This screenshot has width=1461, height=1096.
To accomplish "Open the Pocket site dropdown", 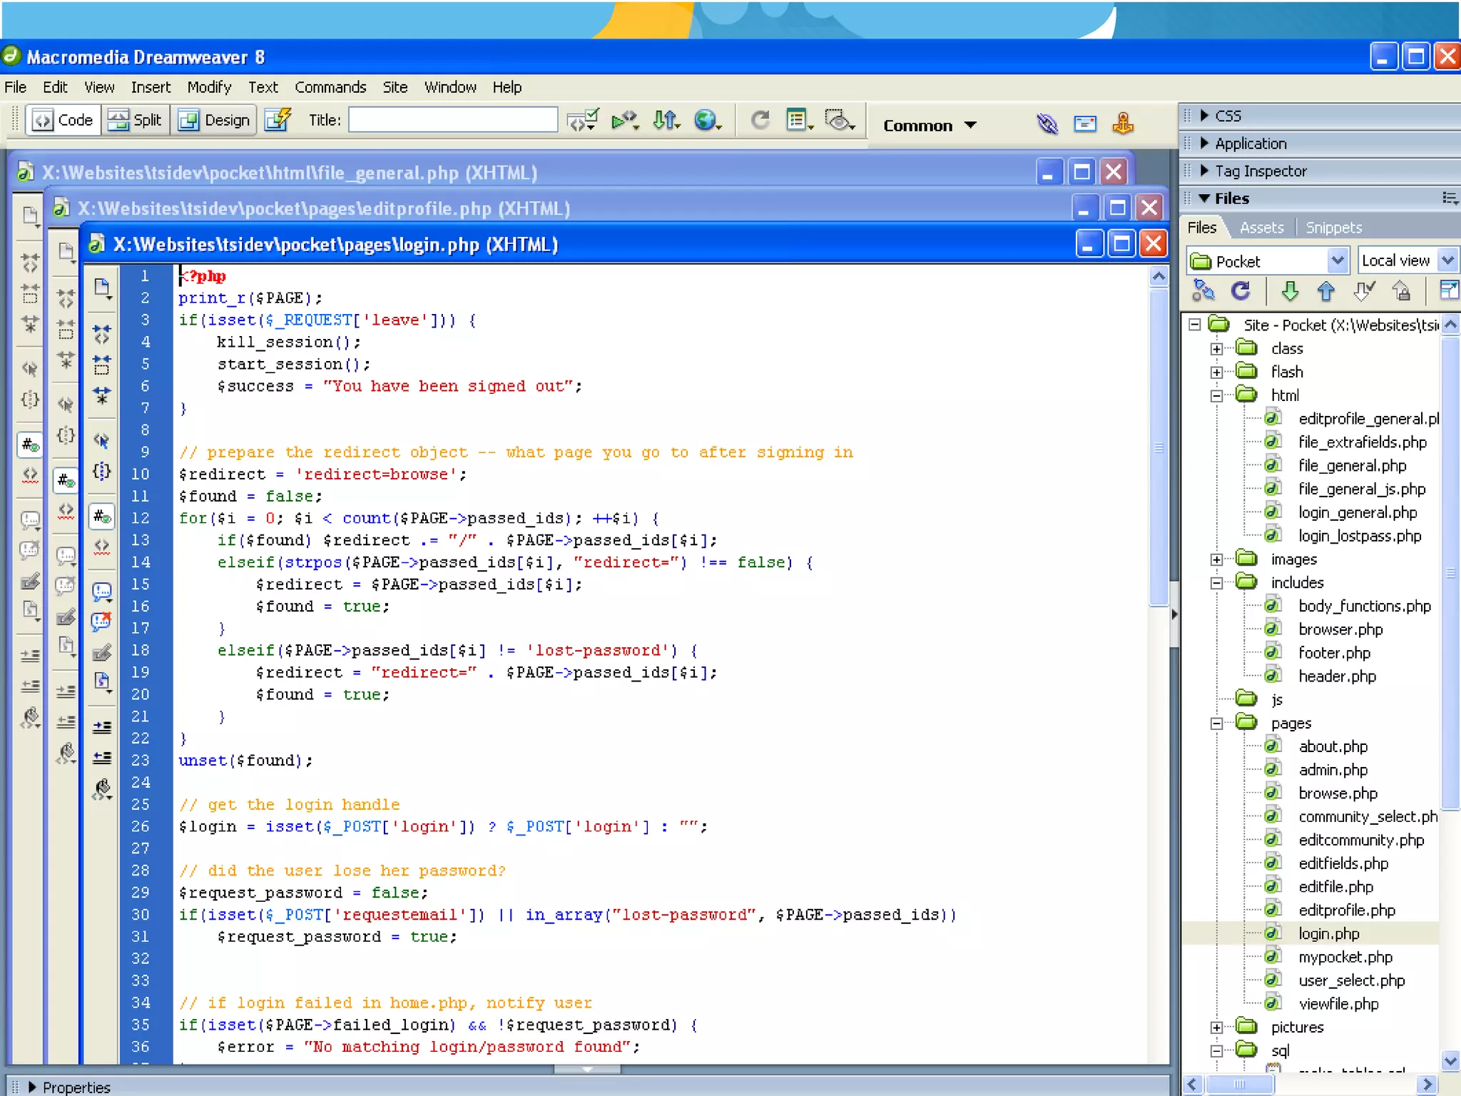I will click(1338, 260).
